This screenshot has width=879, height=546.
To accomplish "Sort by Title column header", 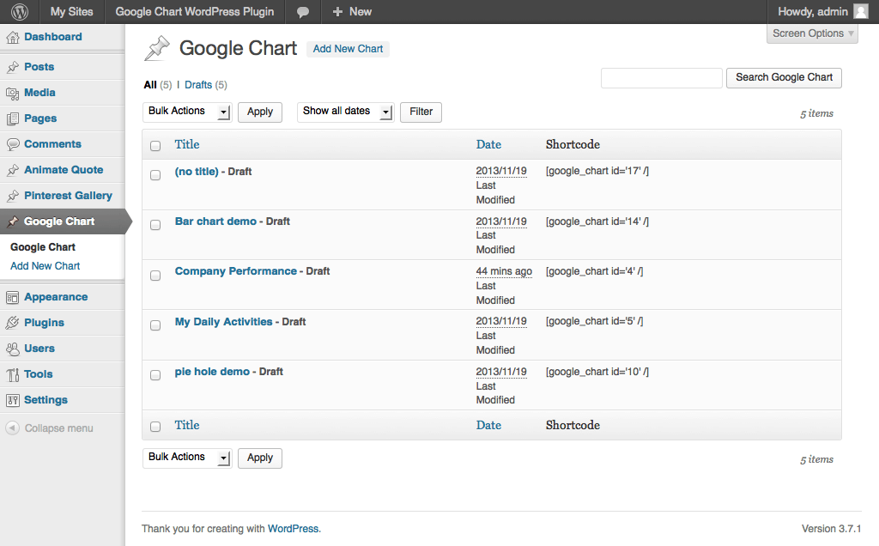I will tap(186, 144).
